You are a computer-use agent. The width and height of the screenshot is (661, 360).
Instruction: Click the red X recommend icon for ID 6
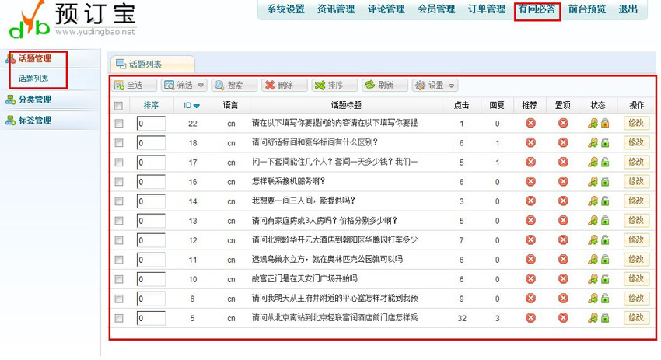coord(530,298)
